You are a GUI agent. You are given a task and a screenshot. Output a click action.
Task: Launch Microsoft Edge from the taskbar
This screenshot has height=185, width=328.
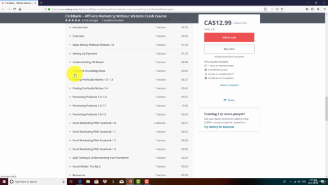click(x=80, y=181)
